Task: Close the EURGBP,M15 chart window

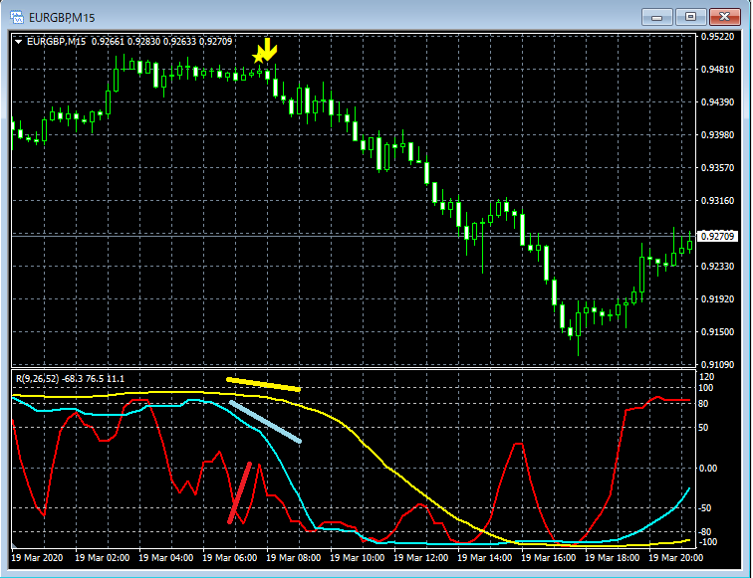Action: point(724,17)
